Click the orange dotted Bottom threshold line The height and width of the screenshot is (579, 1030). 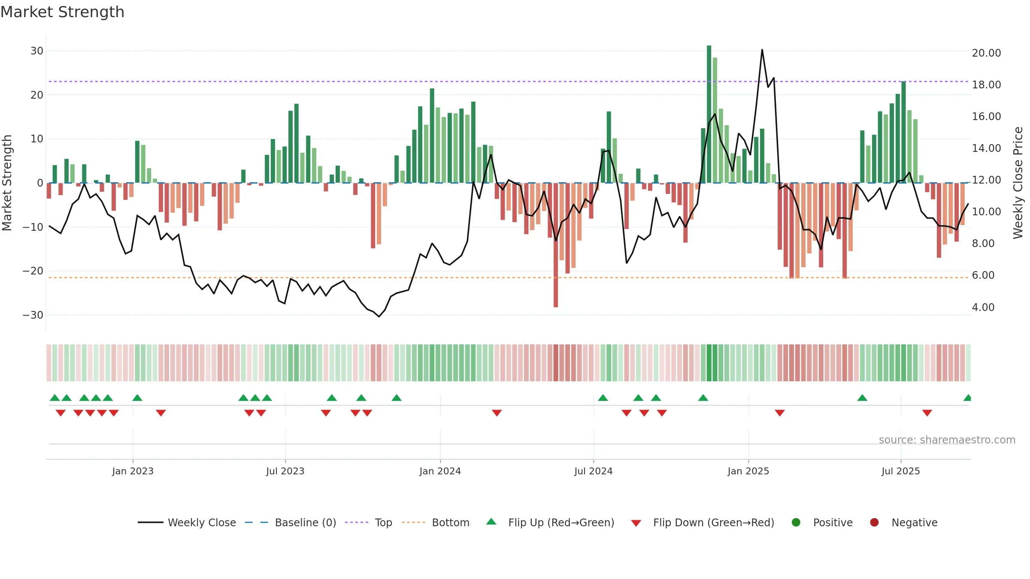(x=509, y=277)
